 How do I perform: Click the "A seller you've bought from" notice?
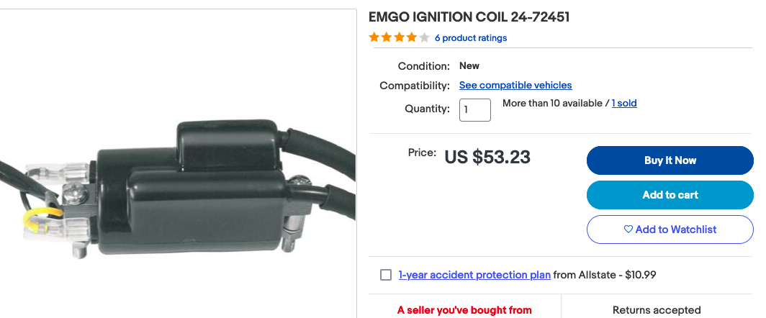464,310
